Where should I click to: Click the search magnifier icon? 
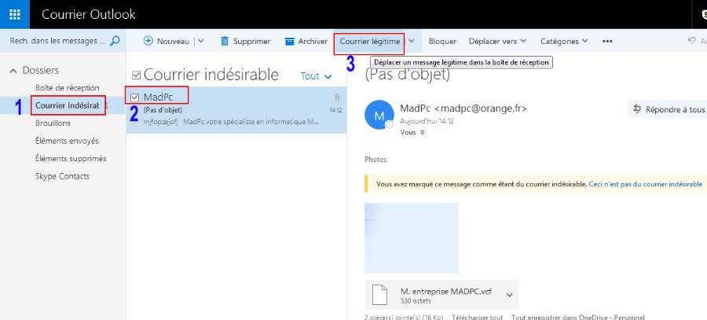pyautogui.click(x=115, y=41)
